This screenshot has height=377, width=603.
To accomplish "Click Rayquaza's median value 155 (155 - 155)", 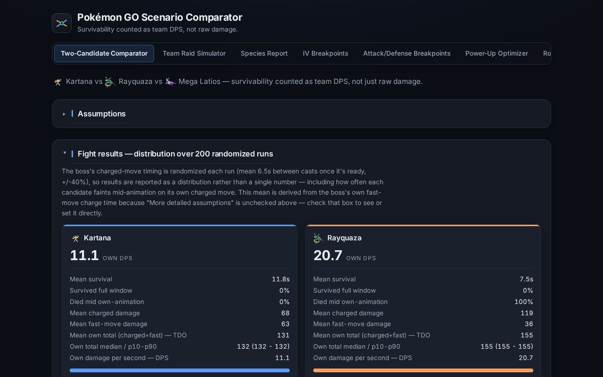I will pos(507,346).
